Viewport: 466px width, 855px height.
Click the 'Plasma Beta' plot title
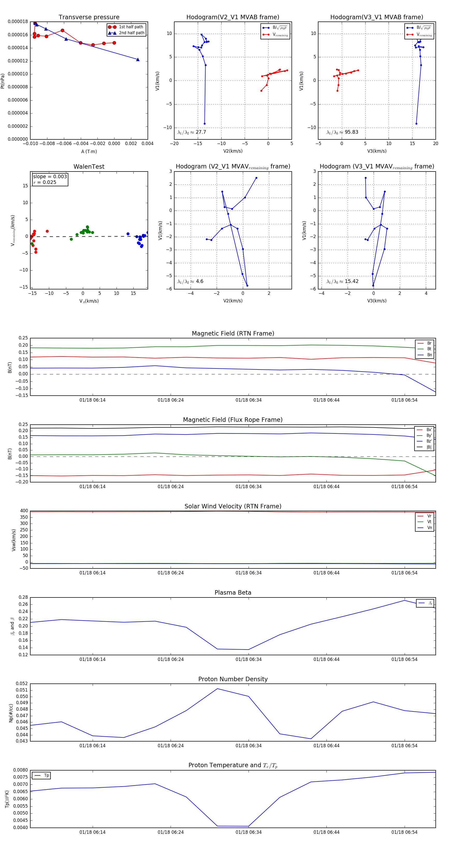233,593
